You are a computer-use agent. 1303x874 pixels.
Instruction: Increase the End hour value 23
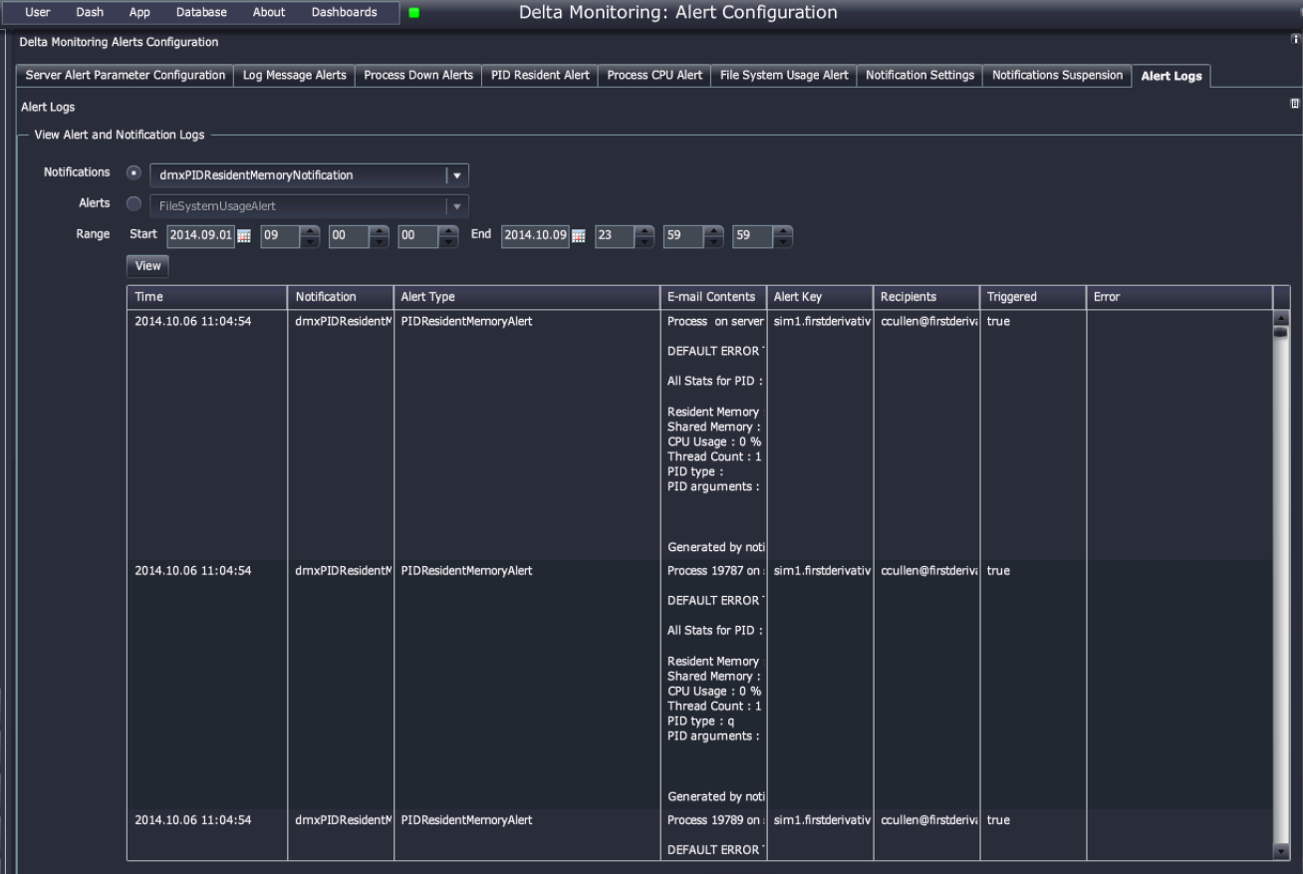646,231
